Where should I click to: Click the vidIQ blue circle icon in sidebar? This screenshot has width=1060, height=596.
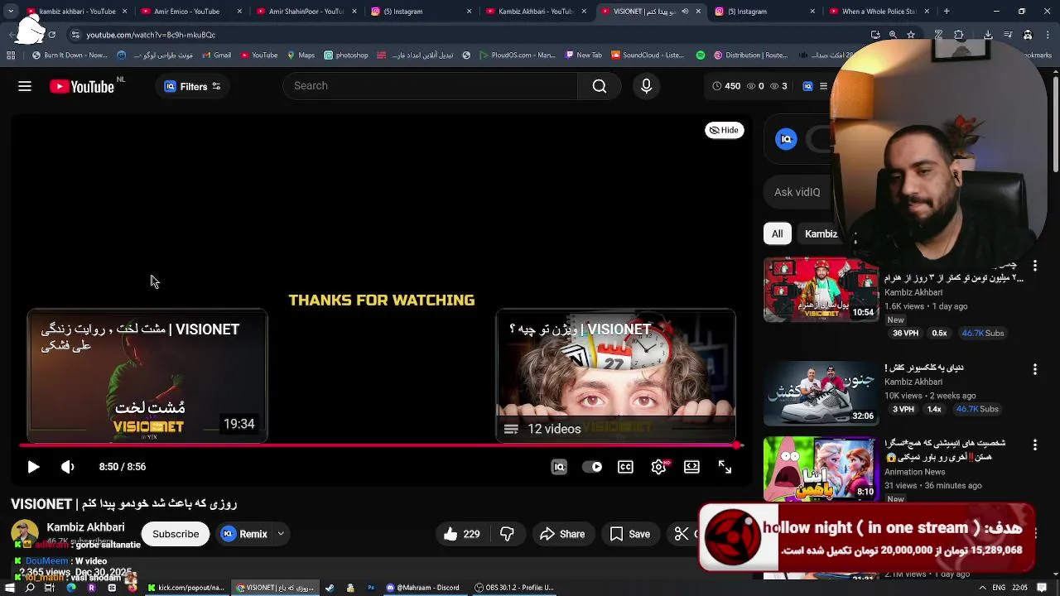[x=786, y=140]
